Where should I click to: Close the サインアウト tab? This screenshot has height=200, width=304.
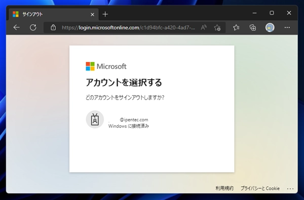[93, 14]
